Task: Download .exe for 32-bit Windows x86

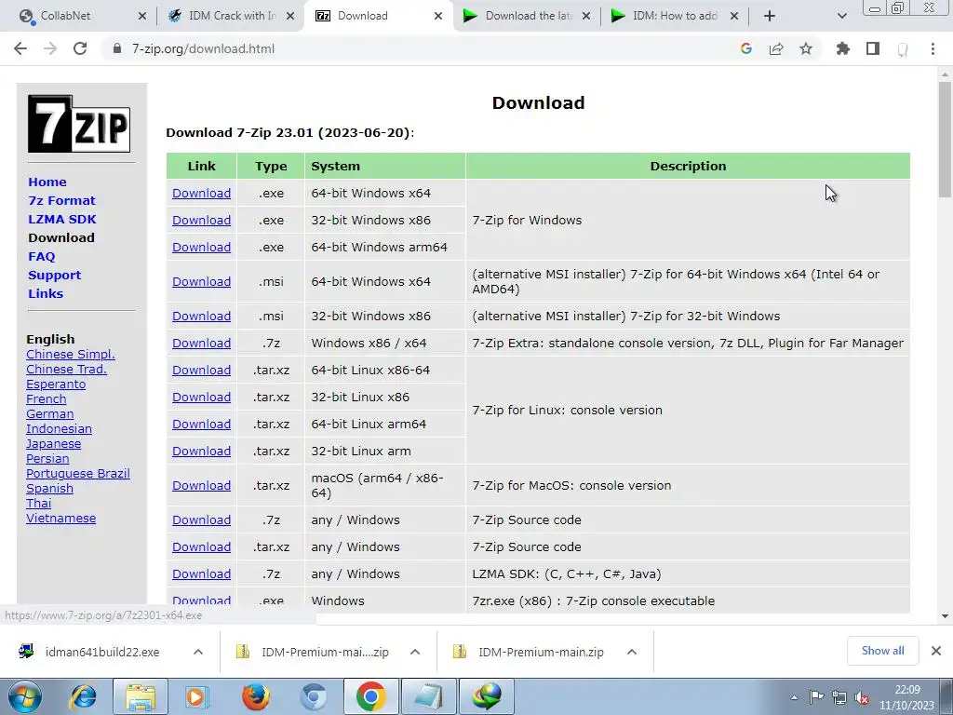Action: click(x=201, y=220)
